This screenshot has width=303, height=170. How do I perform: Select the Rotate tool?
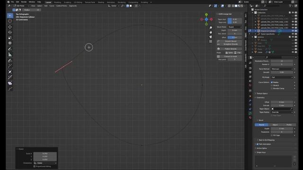10,32
